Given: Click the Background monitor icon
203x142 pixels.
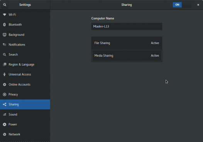Looking at the screenshot, I should point(5,35).
